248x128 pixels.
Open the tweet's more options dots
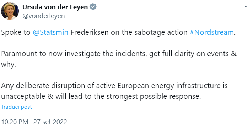click(246, 7)
